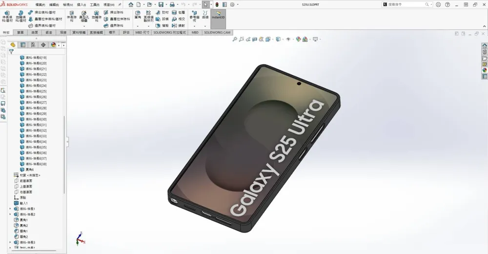Open the ConfigurationManager tab icon
This screenshot has width=488, height=254.
click(33, 45)
